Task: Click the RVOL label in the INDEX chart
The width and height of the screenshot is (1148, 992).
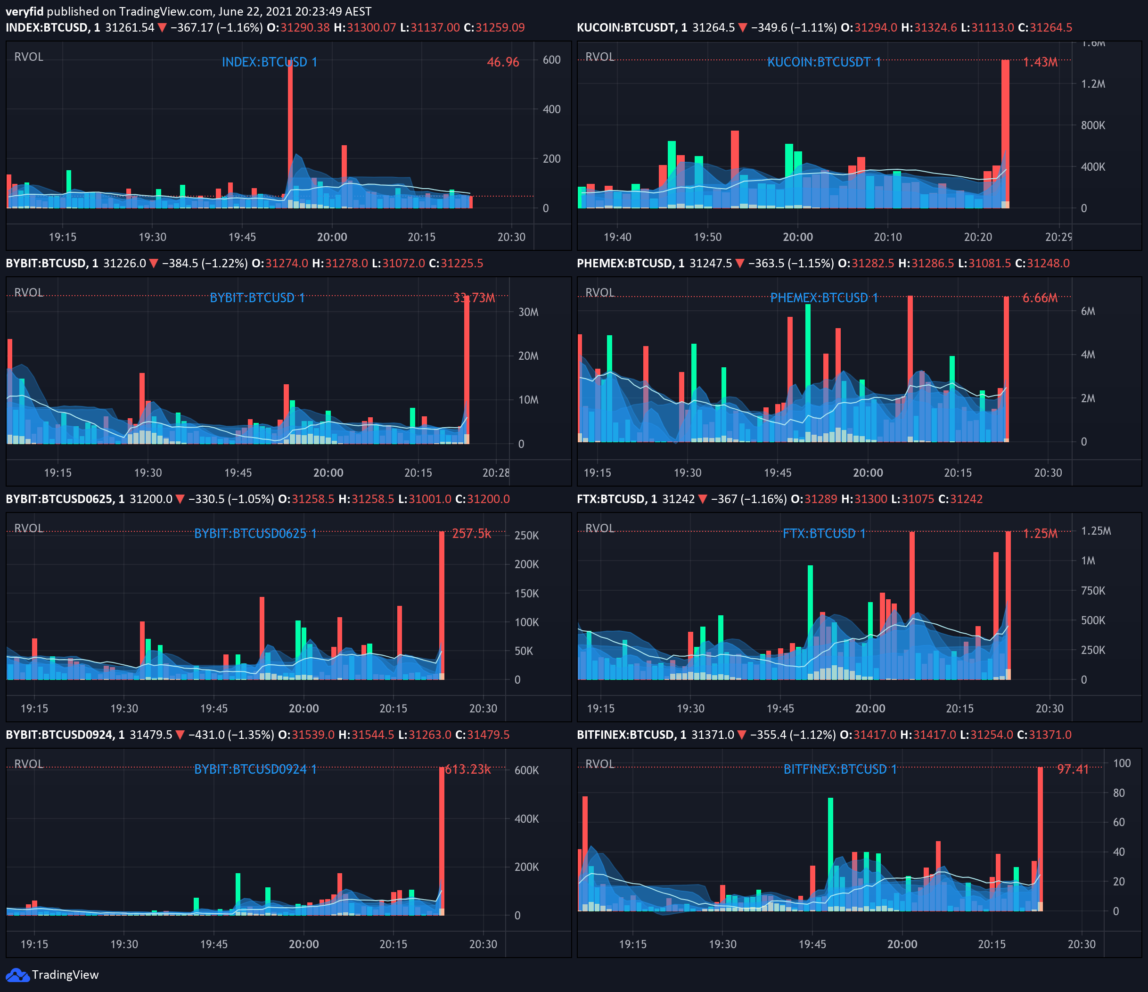Action: click(x=29, y=57)
